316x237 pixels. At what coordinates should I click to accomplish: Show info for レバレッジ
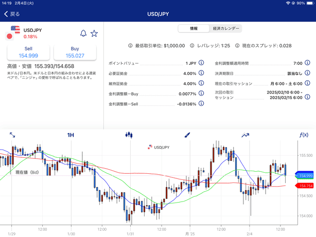pos(192,46)
